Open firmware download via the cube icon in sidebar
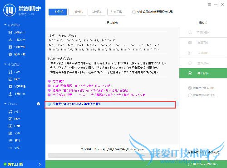This screenshot has width=227, height=168. 10,54
